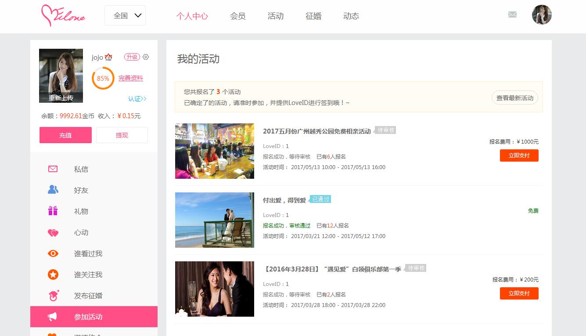The width and height of the screenshot is (586, 336).
Task: Click the 充值 button
Action: 65,135
